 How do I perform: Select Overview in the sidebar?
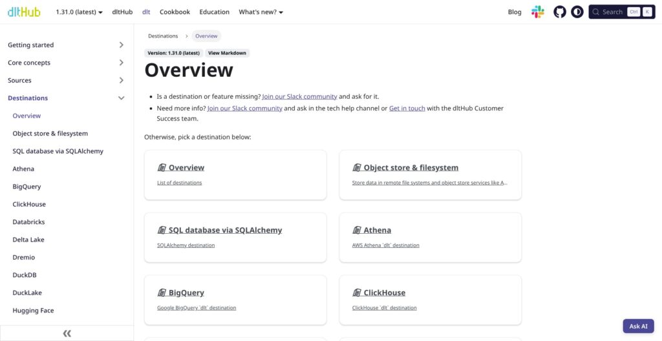click(27, 116)
